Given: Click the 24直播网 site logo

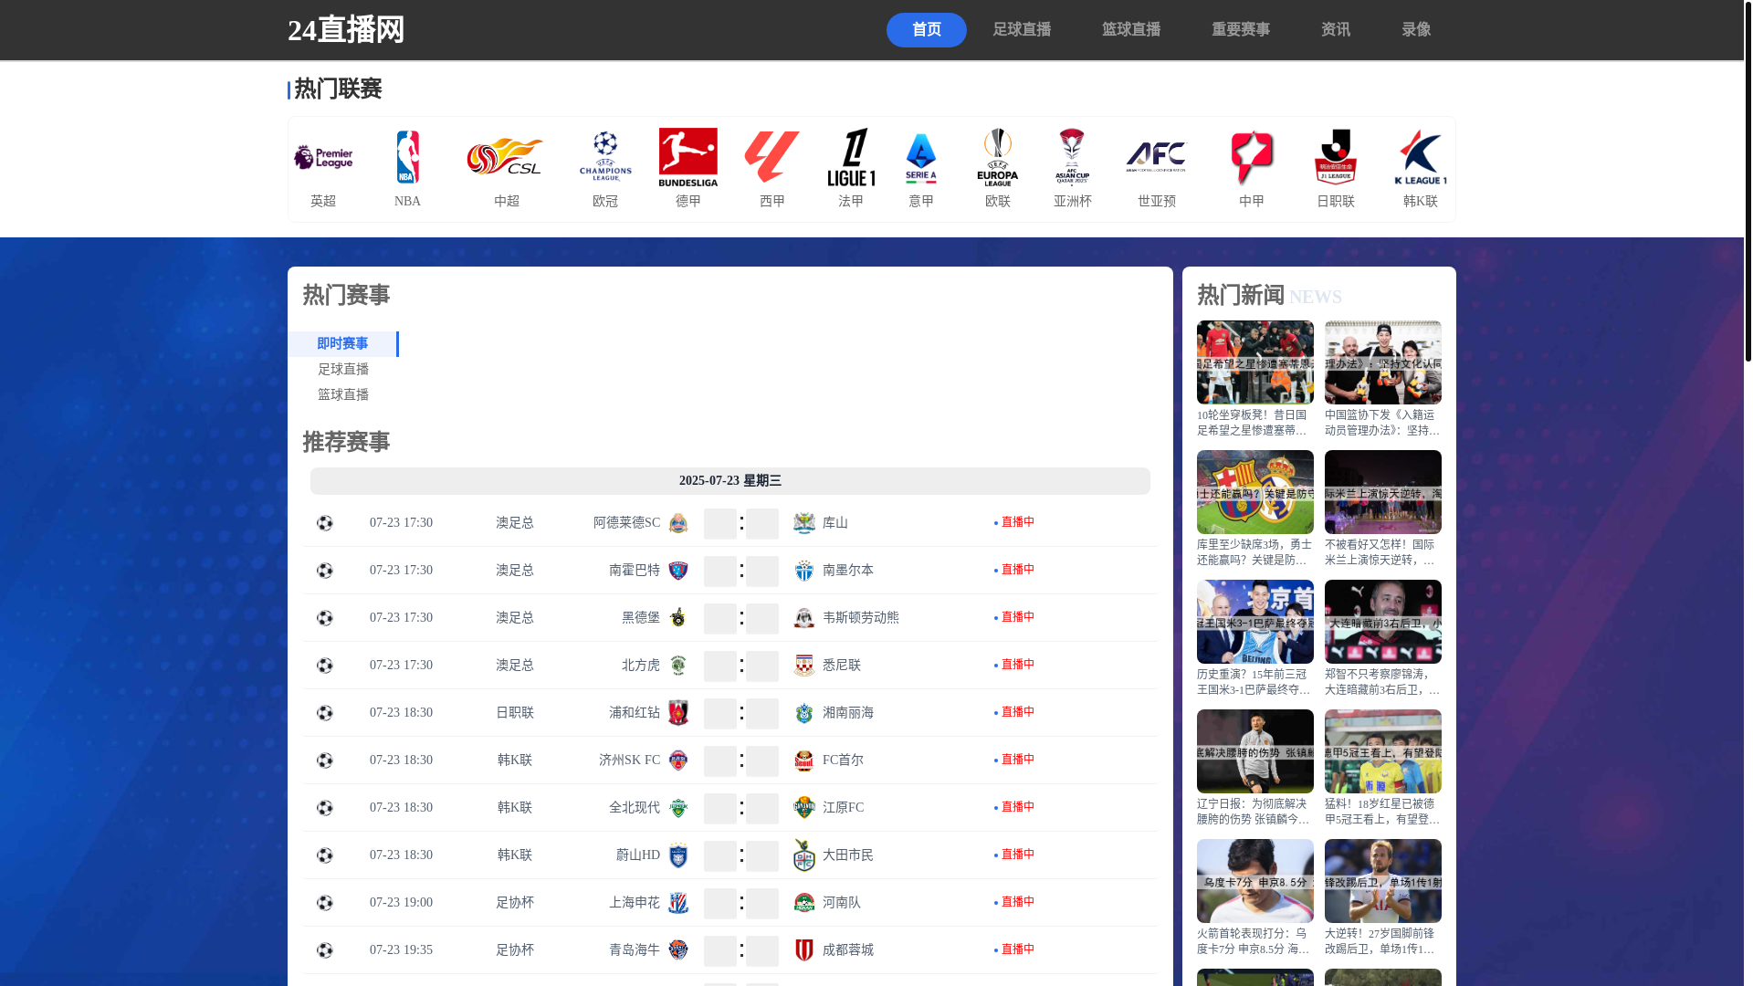Looking at the screenshot, I should point(346,30).
